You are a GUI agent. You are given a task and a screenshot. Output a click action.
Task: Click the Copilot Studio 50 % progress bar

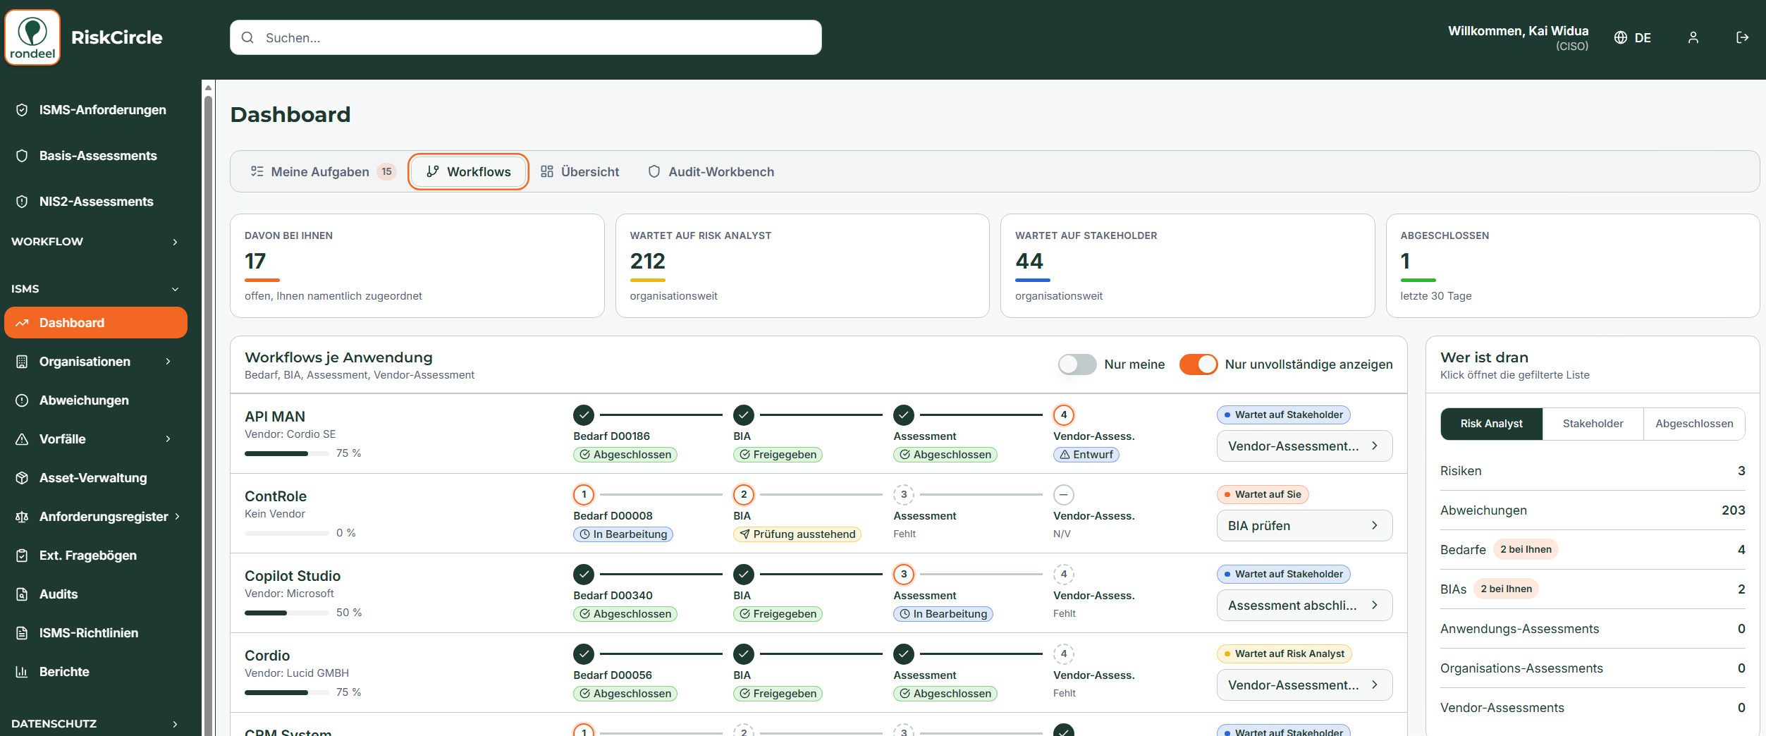click(287, 613)
